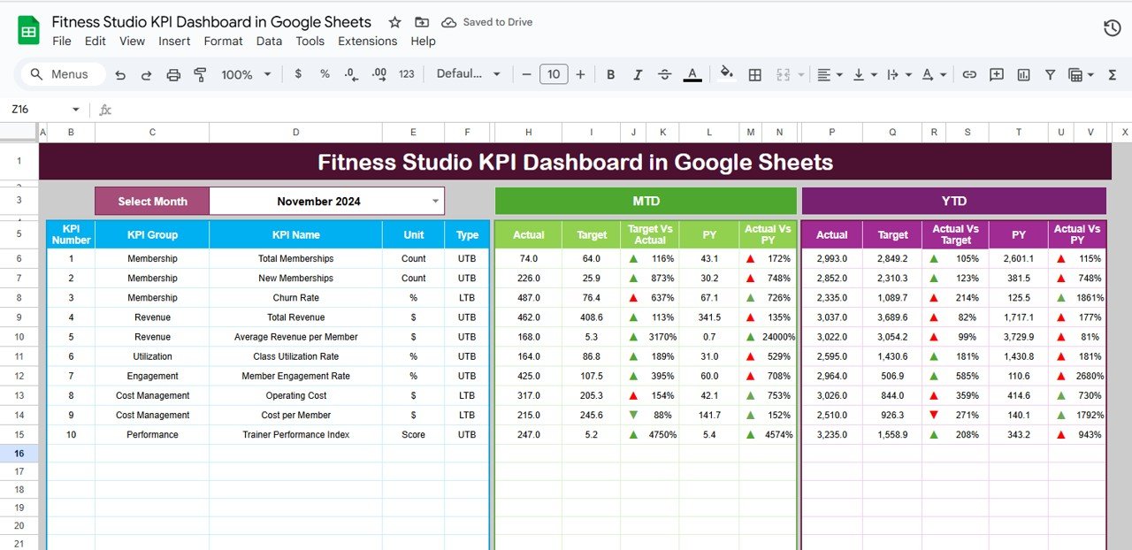Format value as percent
Viewport: 1132px width, 550px height.
(323, 74)
